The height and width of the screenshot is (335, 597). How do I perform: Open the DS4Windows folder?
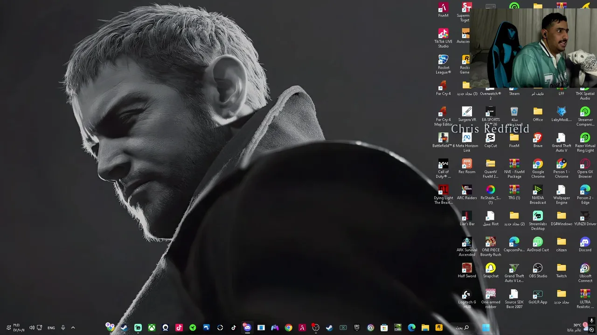pos(562,218)
